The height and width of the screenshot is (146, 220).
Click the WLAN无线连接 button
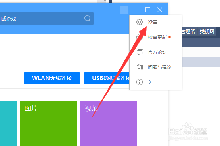click(x=52, y=78)
